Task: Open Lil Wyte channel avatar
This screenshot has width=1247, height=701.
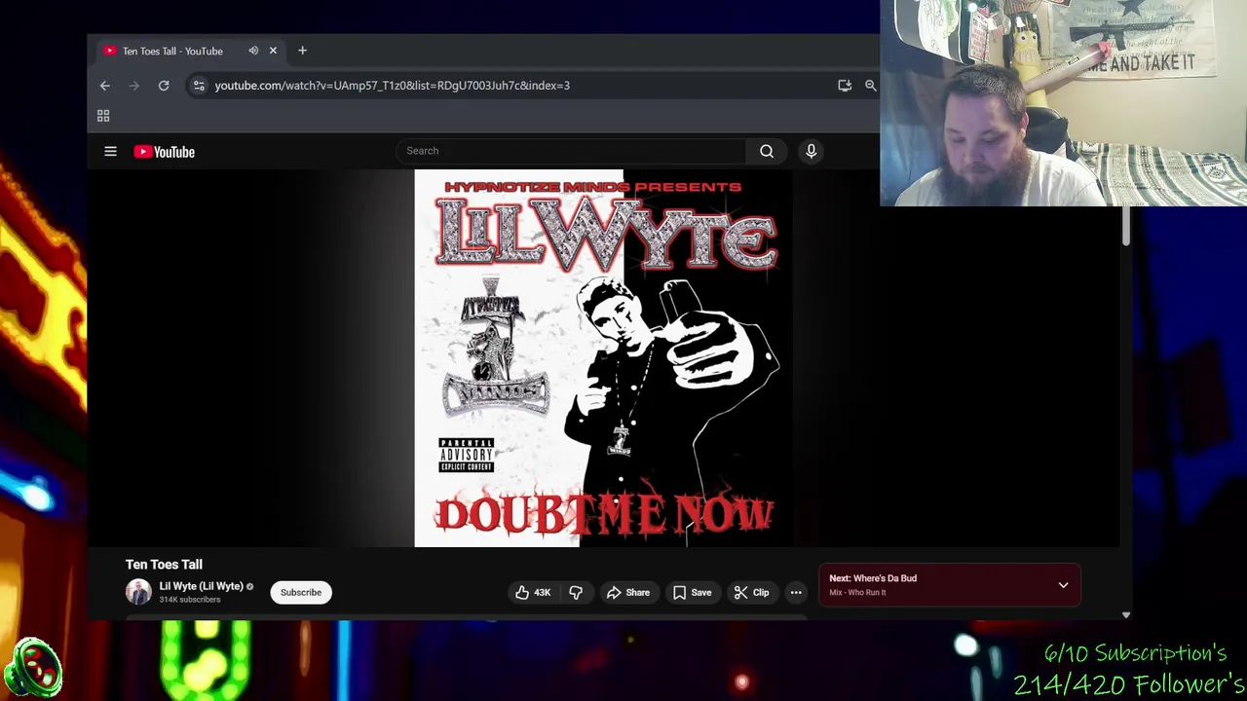Action: click(138, 591)
